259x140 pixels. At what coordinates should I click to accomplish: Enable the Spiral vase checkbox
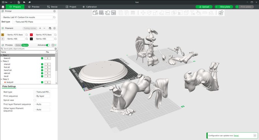point(35,100)
